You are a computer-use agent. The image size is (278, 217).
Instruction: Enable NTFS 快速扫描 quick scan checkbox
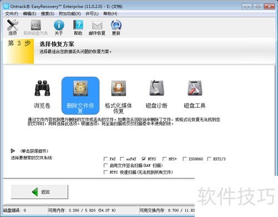[x=106, y=172]
